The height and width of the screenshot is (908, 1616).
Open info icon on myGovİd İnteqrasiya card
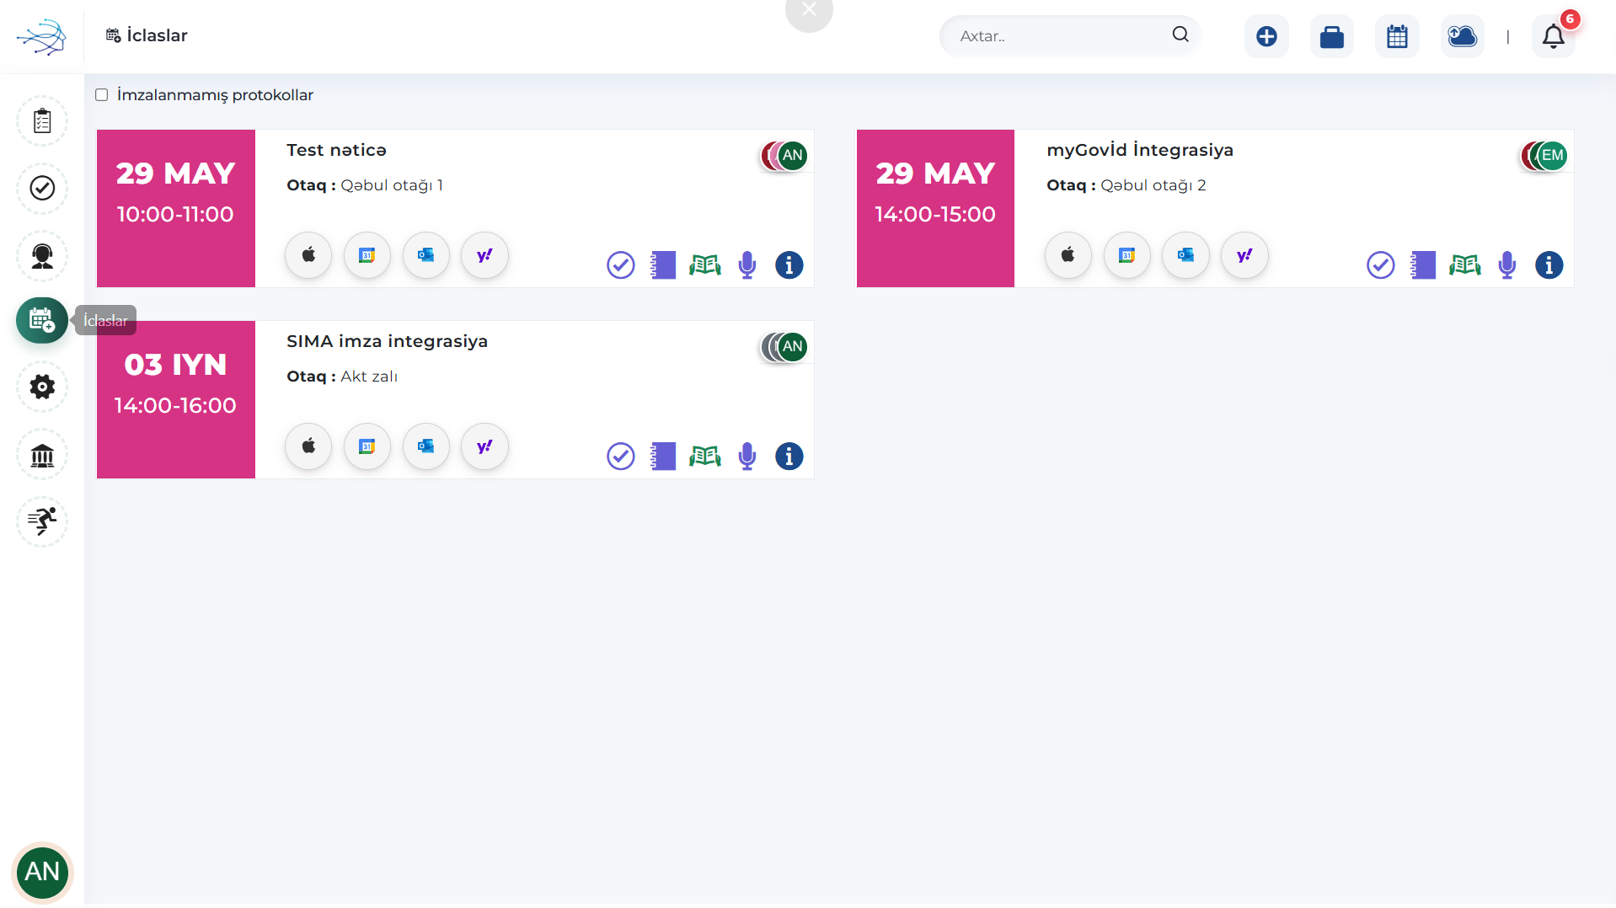click(1549, 265)
